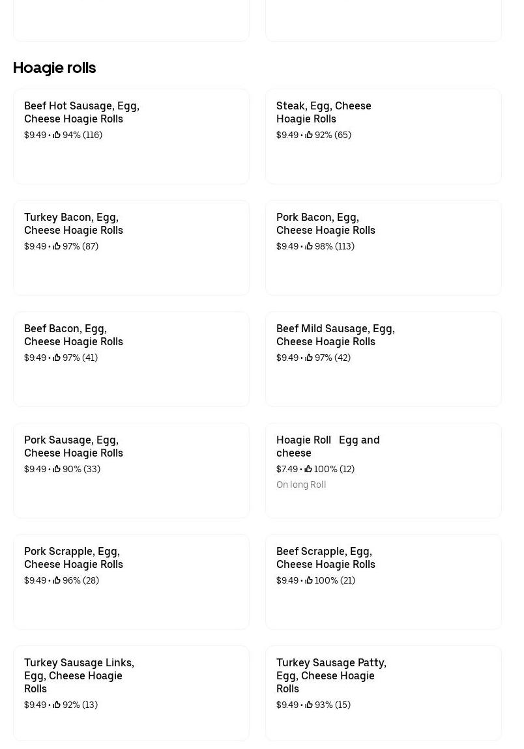Select Turkey Sausage Links hoagie title
The height and width of the screenshot is (749, 524).
[79, 675]
